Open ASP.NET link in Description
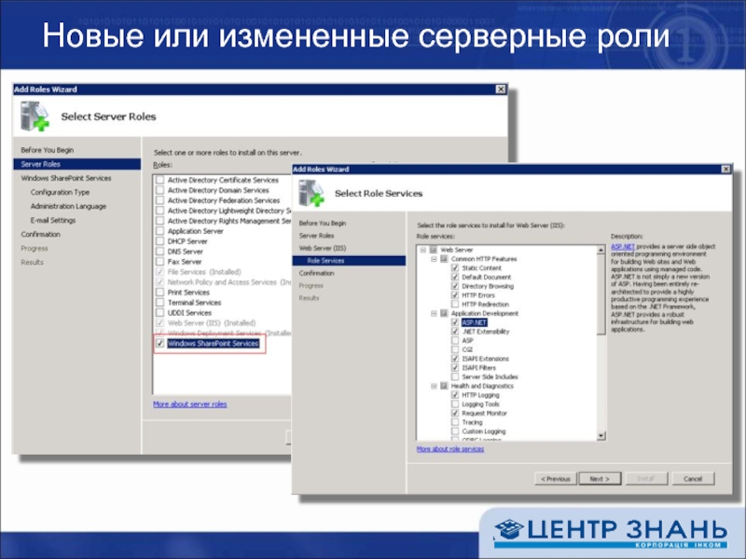The image size is (746, 559). tap(623, 247)
